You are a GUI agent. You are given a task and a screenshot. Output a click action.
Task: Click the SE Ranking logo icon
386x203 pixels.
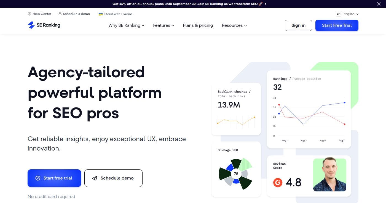(31, 25)
